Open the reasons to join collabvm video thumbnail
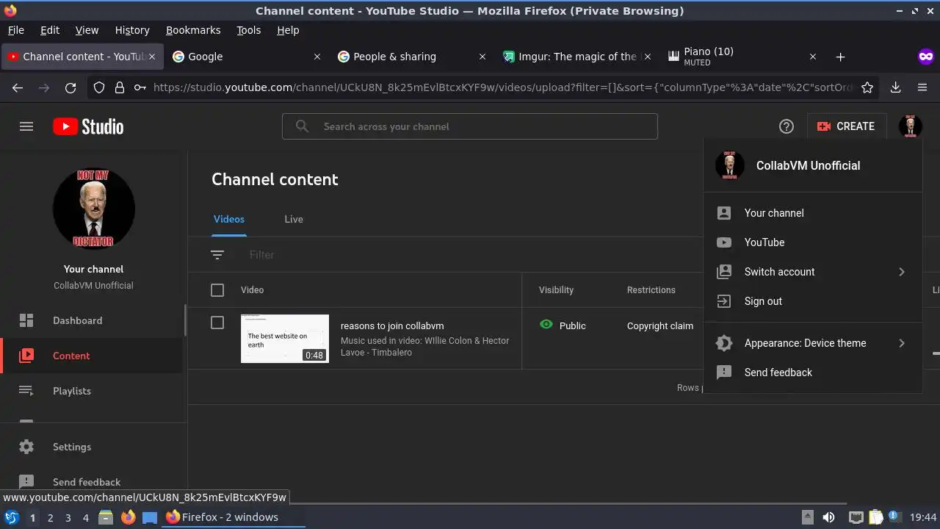Viewport: 940px width, 529px height. pyautogui.click(x=285, y=339)
